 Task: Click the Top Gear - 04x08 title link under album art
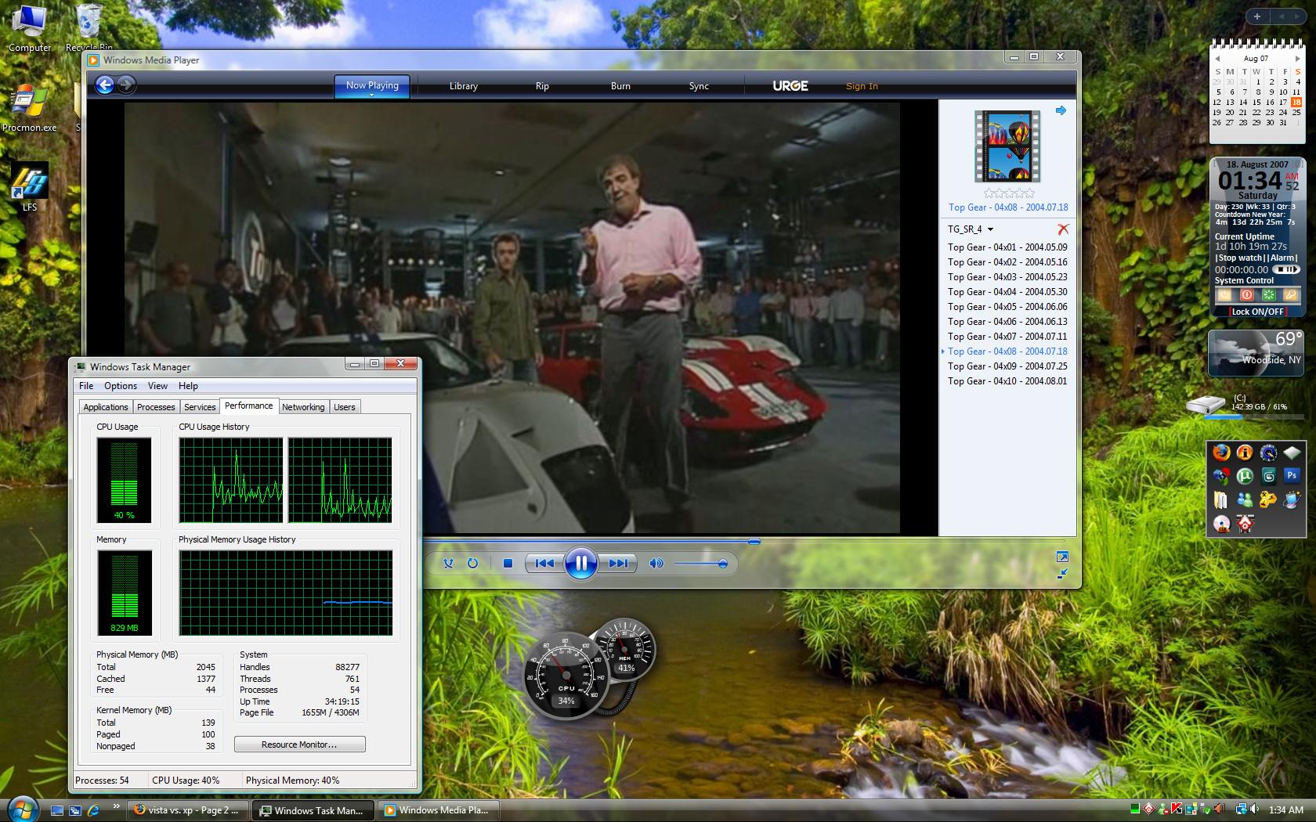point(1008,207)
